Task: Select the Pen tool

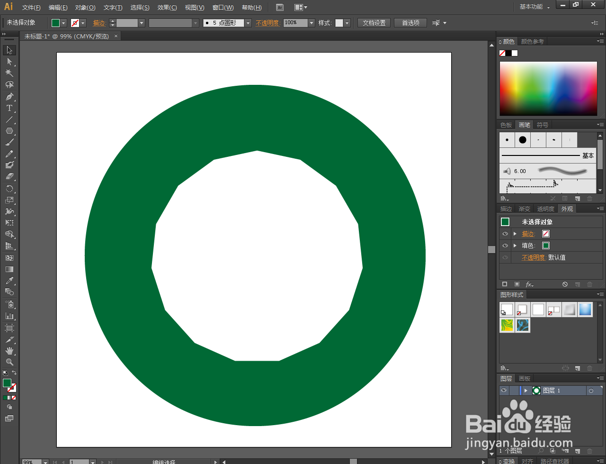Action: 9,97
